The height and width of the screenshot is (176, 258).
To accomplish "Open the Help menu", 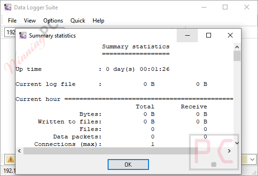I will tap(98, 21).
